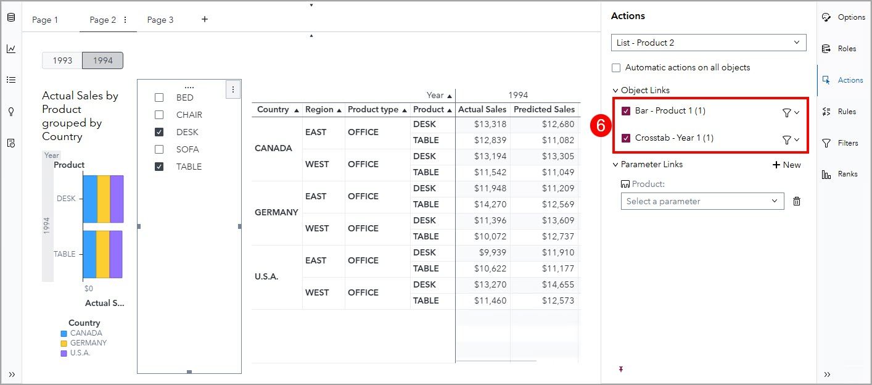Uncheck the Crosstab - Year 1 object link

[626, 138]
